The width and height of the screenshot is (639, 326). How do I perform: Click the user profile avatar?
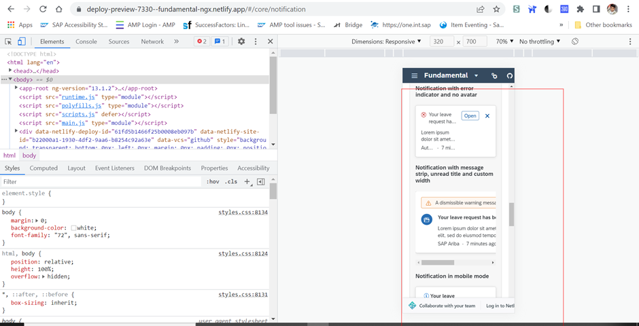(x=611, y=9)
